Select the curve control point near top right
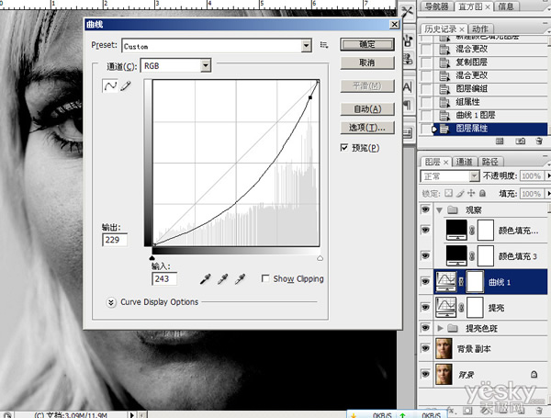551x418 pixels. point(310,97)
